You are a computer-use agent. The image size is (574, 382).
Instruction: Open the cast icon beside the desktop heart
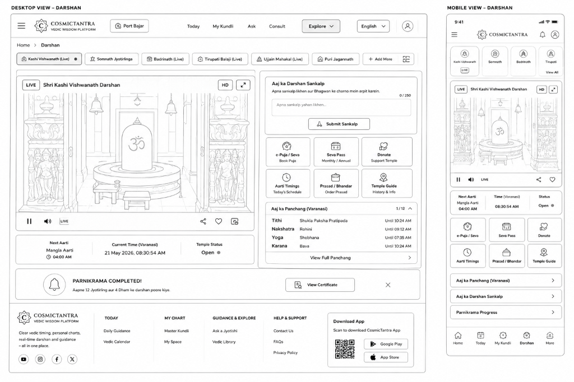point(235,221)
